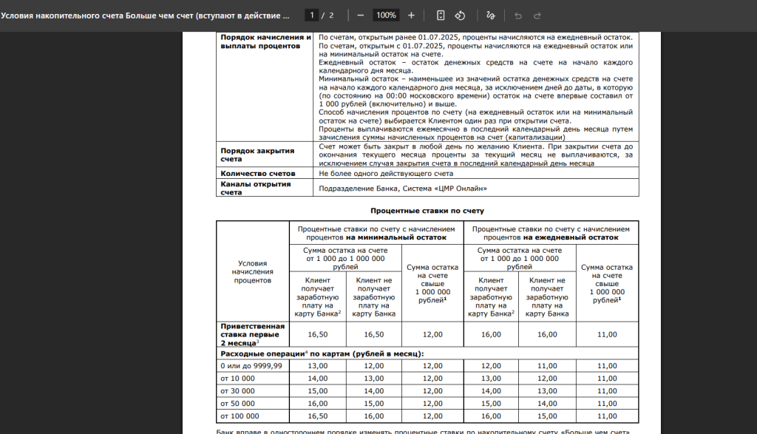Click the "Приветственная ставка первые 2 месяца" label
The image size is (757, 434).
click(x=253, y=334)
